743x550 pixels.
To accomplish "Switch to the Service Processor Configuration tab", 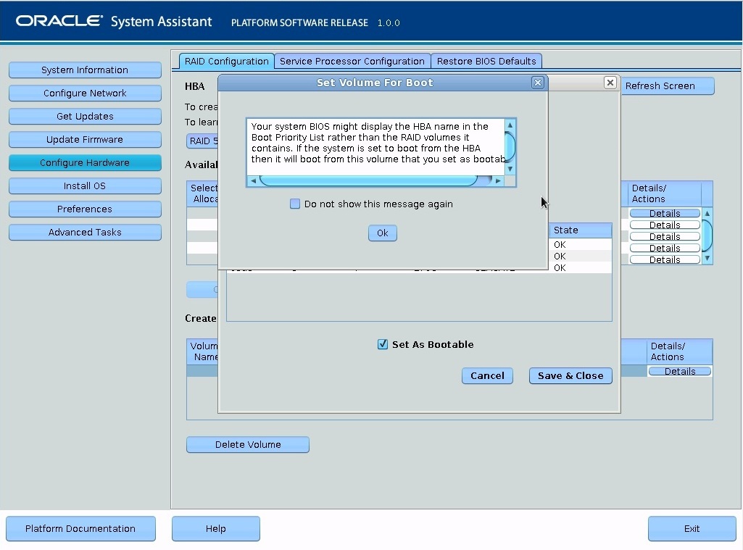I will click(x=352, y=61).
